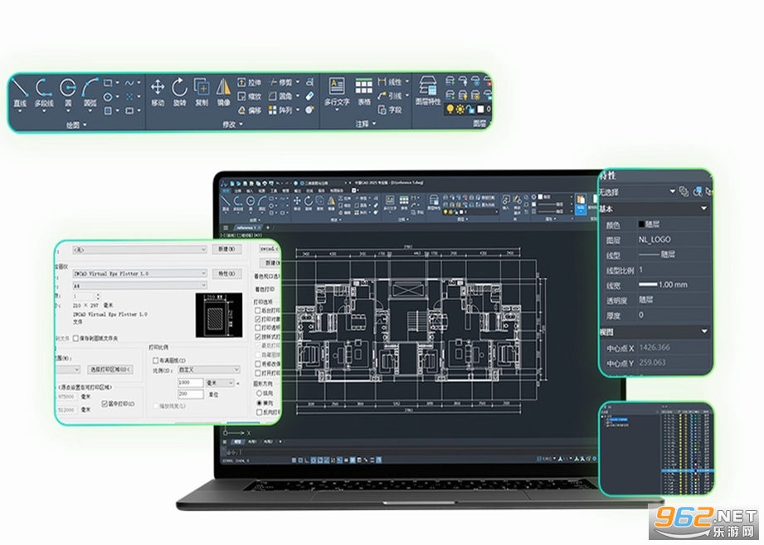764x545 pixels.
Task: Click the 圆角 fillet tool
Action: [x=280, y=96]
